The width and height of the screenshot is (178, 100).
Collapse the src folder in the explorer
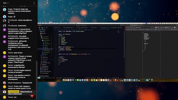[43, 35]
